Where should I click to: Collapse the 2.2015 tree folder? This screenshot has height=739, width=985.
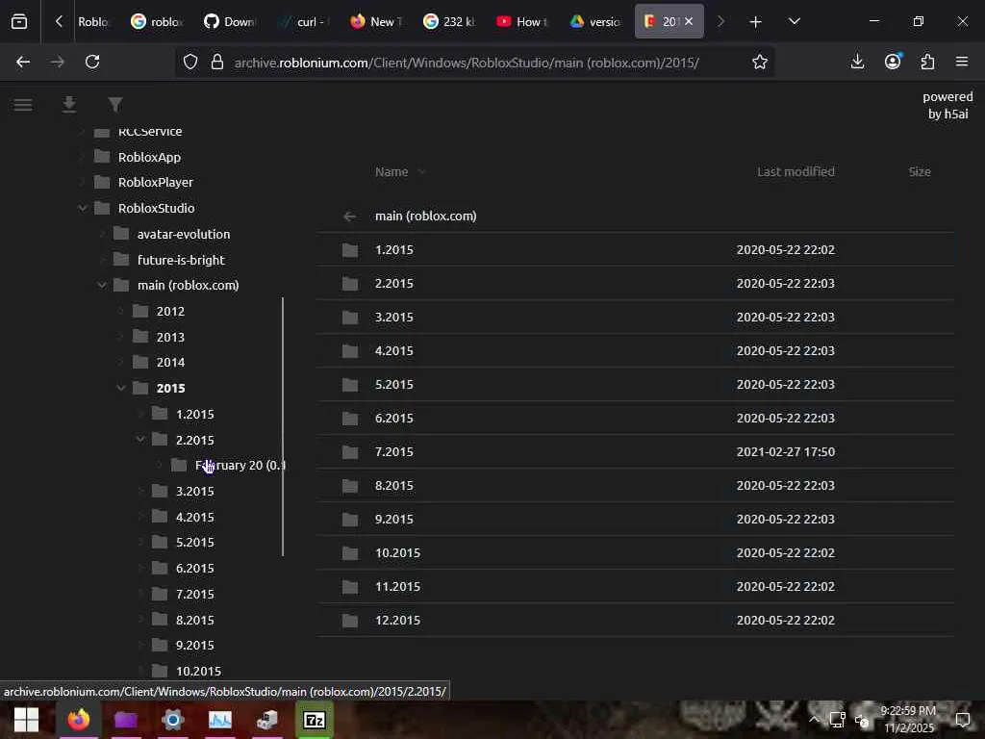click(x=140, y=440)
